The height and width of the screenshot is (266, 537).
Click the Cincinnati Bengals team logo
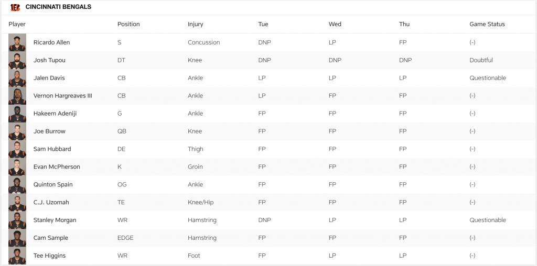(15, 7)
